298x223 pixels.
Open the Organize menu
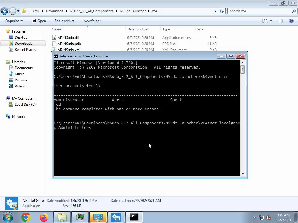pyautogui.click(x=14, y=21)
